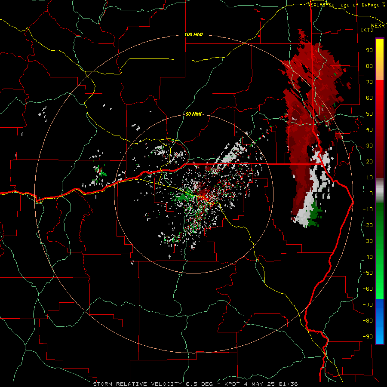
Task: Select the -10 value on velocity scale
Action: click(368, 209)
